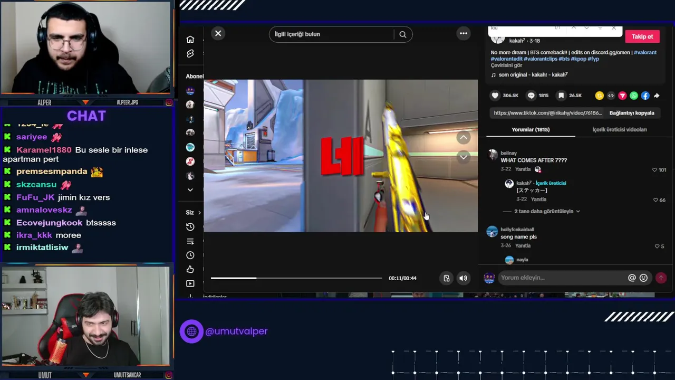Open the three-dot more options menu
675x380 pixels.
tap(464, 33)
